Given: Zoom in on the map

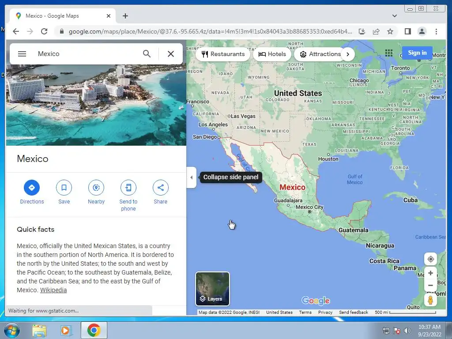Looking at the screenshot, I should (x=431, y=273).
